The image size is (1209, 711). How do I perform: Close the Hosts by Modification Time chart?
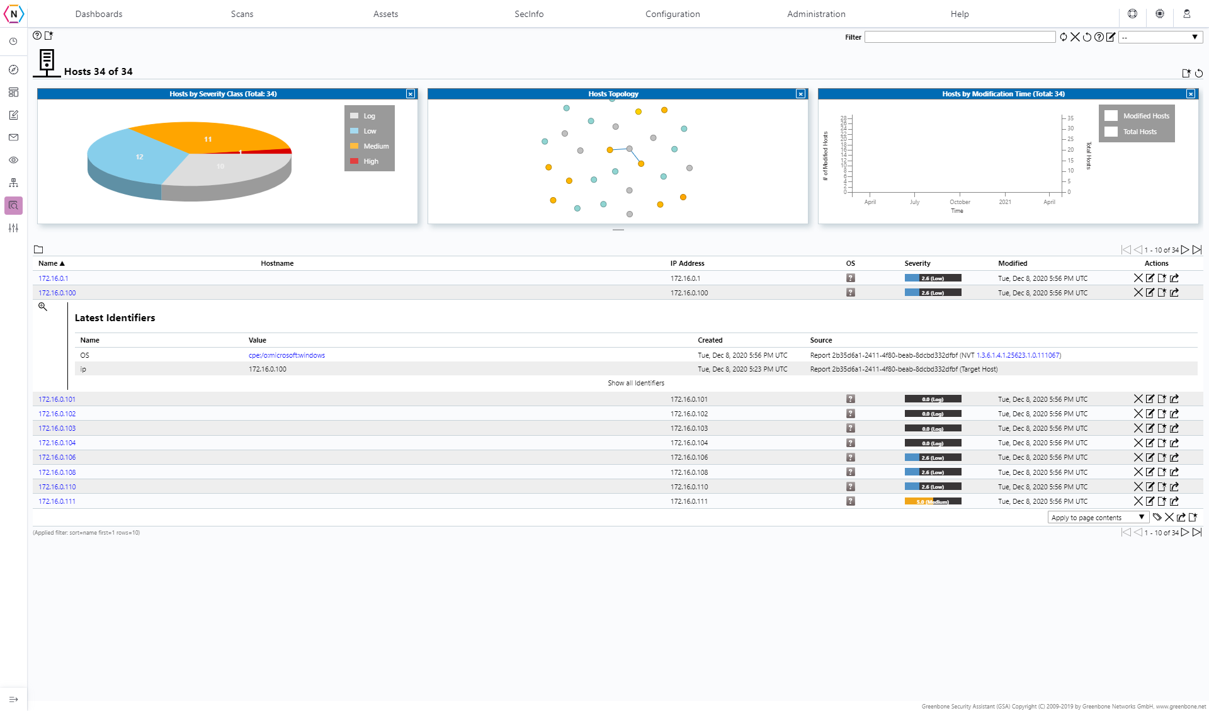pyautogui.click(x=1191, y=94)
